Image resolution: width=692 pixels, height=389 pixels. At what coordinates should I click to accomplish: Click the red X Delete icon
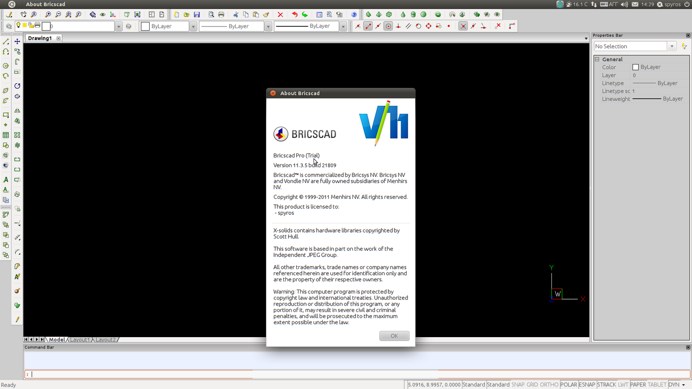[x=280, y=14]
